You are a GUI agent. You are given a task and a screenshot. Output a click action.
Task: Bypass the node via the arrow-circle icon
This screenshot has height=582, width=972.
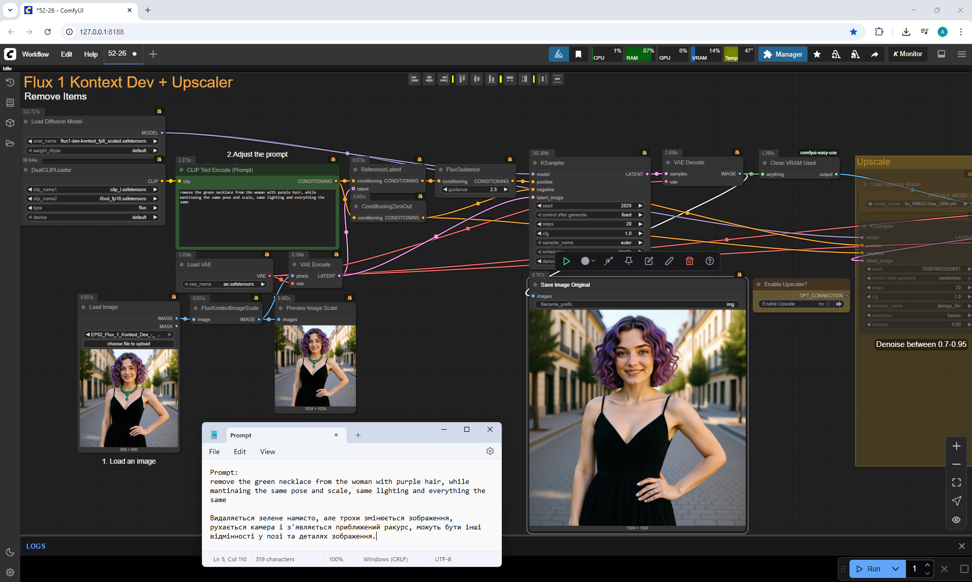click(608, 261)
